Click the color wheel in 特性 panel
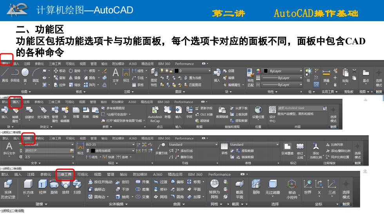384x216 pixels. (258, 71)
